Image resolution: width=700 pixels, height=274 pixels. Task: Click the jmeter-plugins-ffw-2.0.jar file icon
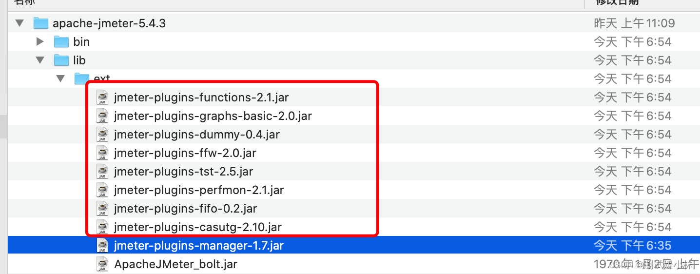pyautogui.click(x=102, y=153)
